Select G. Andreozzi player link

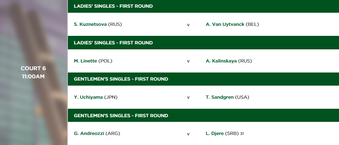point(89,133)
